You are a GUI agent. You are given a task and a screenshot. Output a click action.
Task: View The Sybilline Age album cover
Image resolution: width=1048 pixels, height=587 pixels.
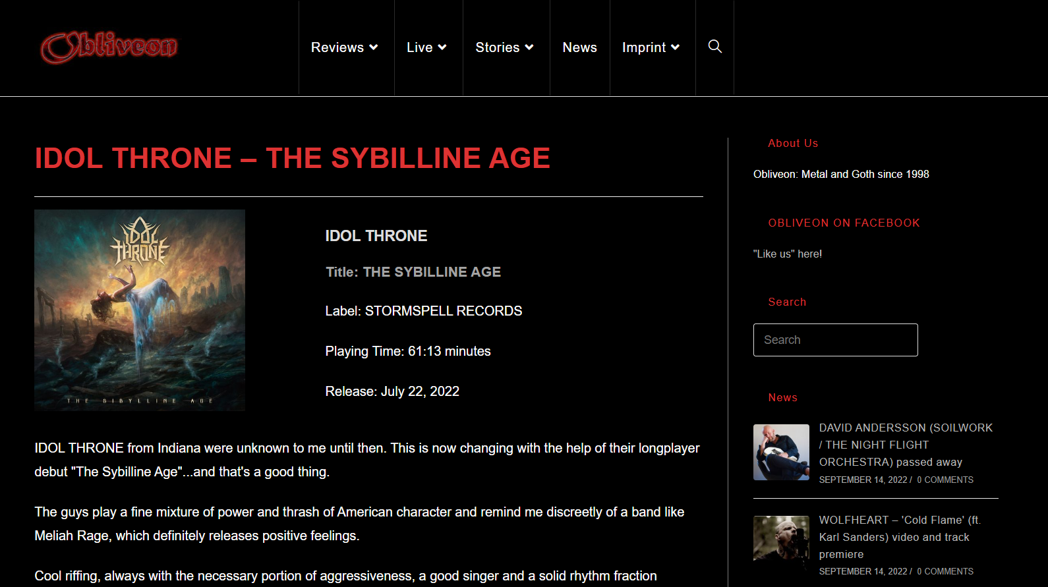140,310
